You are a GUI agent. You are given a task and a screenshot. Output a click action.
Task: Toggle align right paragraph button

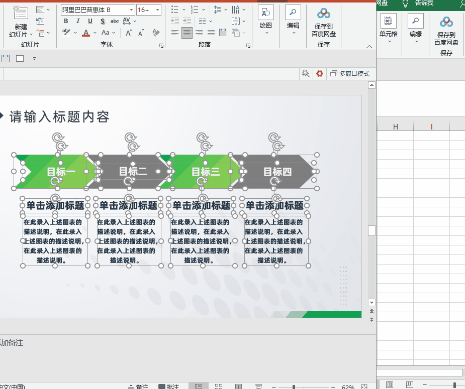coord(199,33)
